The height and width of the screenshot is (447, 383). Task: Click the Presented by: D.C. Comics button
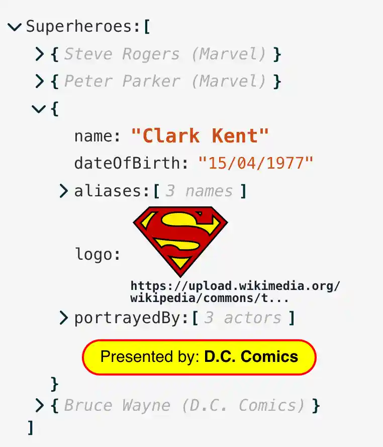(199, 357)
